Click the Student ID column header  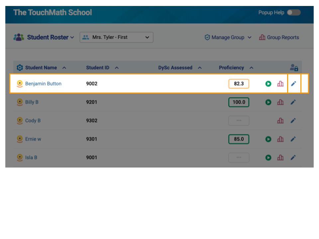coord(98,68)
